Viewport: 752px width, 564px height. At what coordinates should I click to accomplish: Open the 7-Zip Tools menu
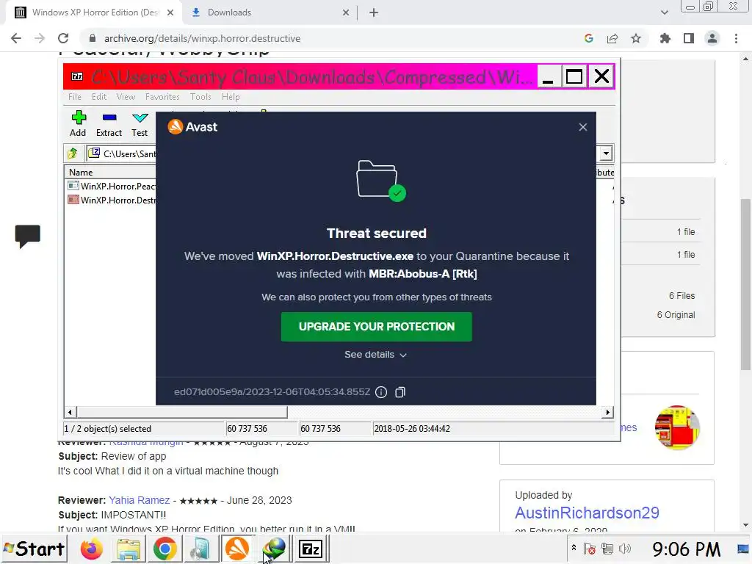click(200, 97)
